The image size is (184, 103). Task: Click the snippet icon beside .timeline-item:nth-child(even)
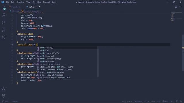(x=38, y=67)
